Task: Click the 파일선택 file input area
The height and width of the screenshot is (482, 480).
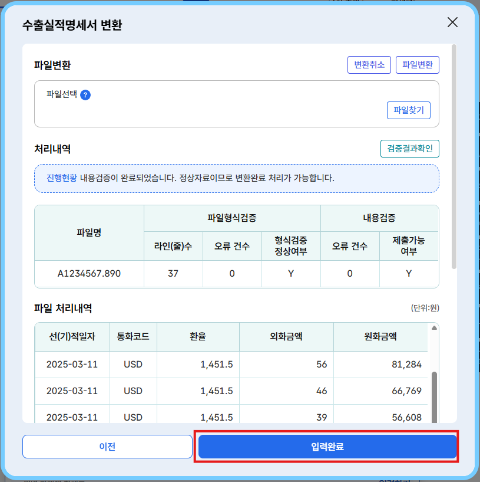Action: pyautogui.click(x=237, y=104)
